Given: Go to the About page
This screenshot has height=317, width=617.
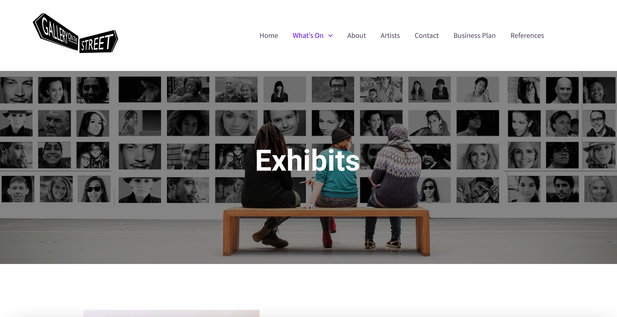Looking at the screenshot, I should 356,36.
